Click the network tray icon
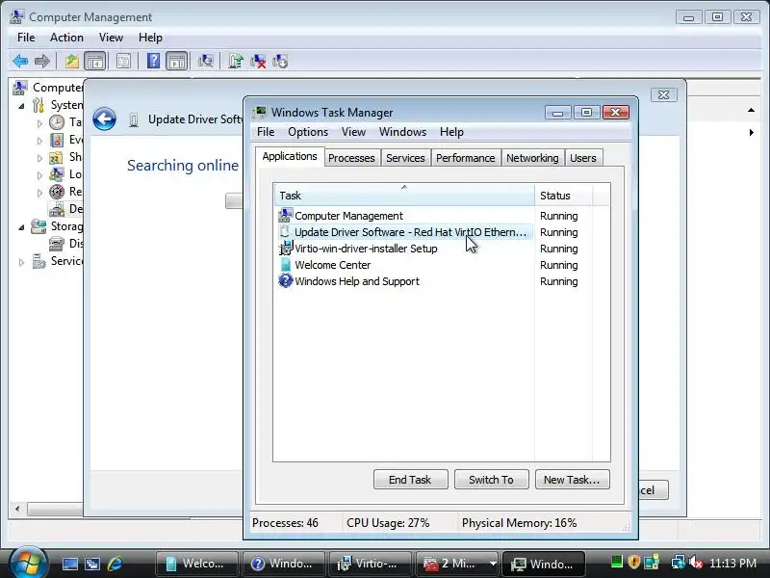Viewport: 770px width, 578px height. pos(679,563)
